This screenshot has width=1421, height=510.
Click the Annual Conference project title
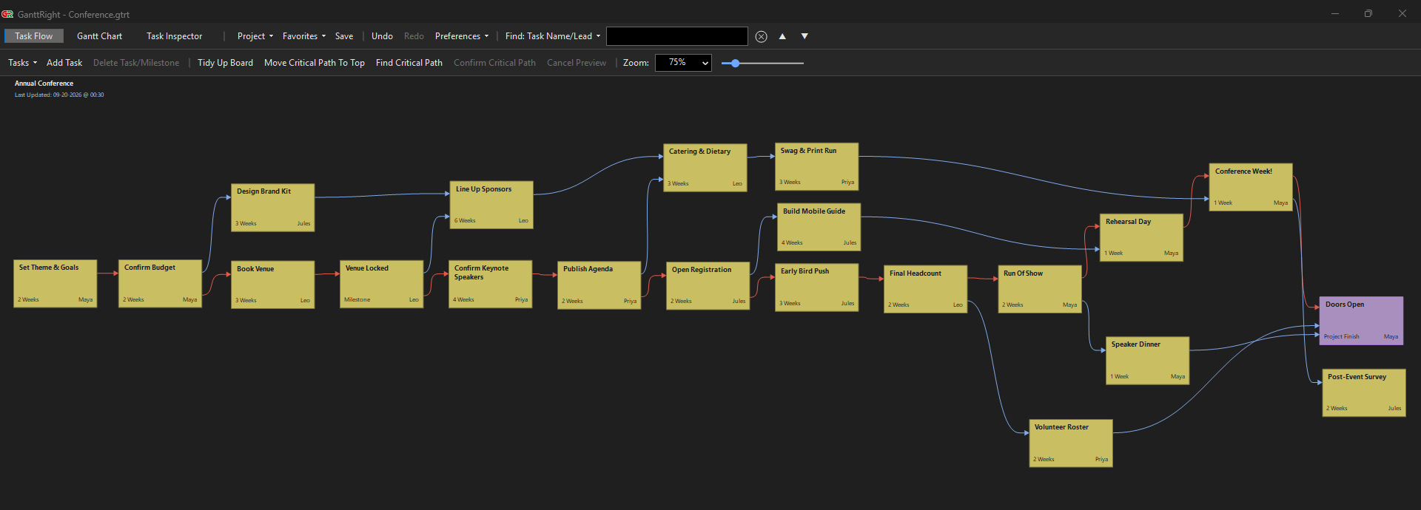pyautogui.click(x=44, y=84)
